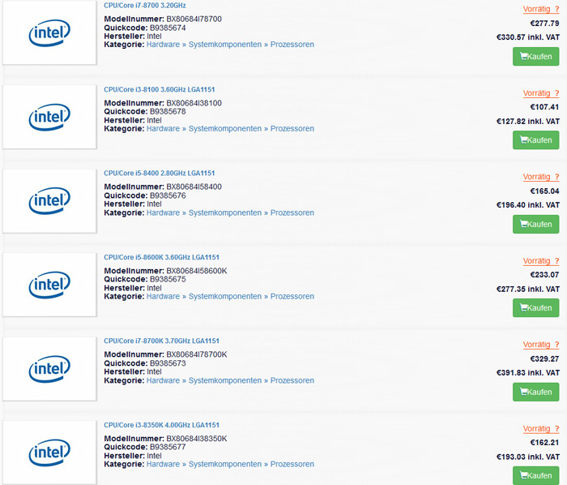Click the Intel logo thumbnail for i5-8600K
Image resolution: width=567 pixels, height=485 pixels.
[x=49, y=285]
